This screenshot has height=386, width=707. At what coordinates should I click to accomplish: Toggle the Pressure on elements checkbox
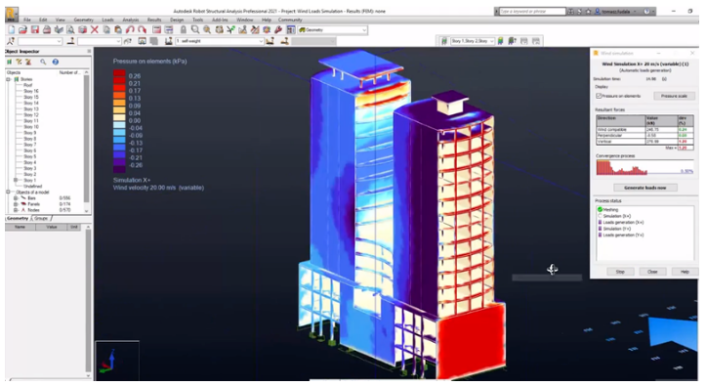pos(599,96)
